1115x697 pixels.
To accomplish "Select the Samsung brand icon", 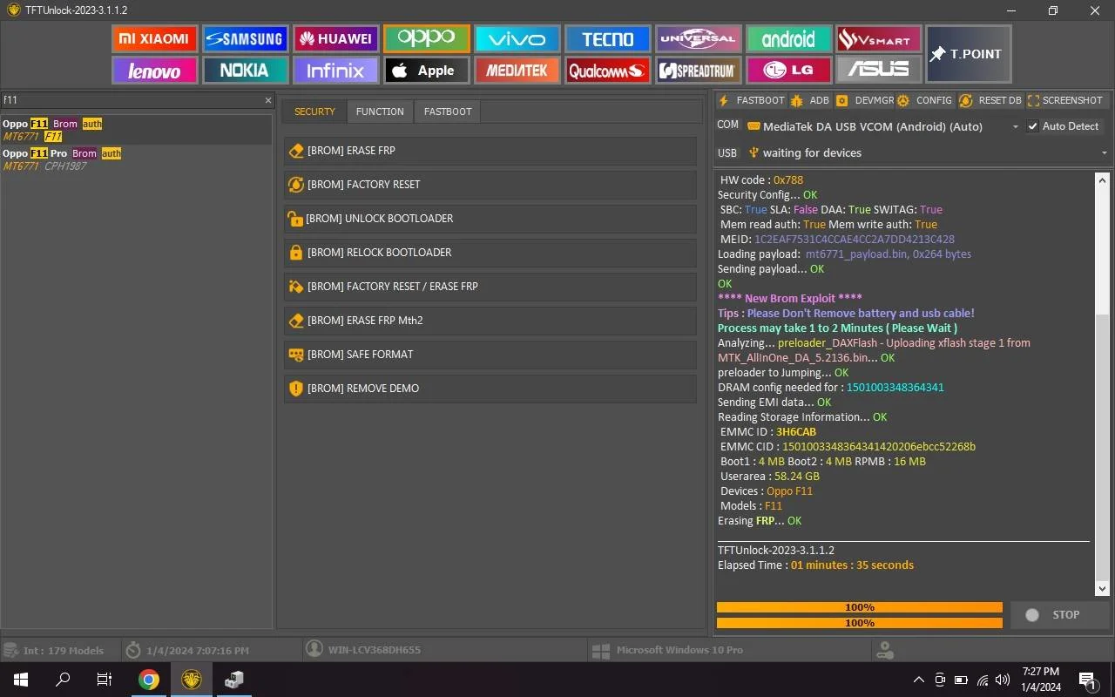I will click(x=245, y=38).
